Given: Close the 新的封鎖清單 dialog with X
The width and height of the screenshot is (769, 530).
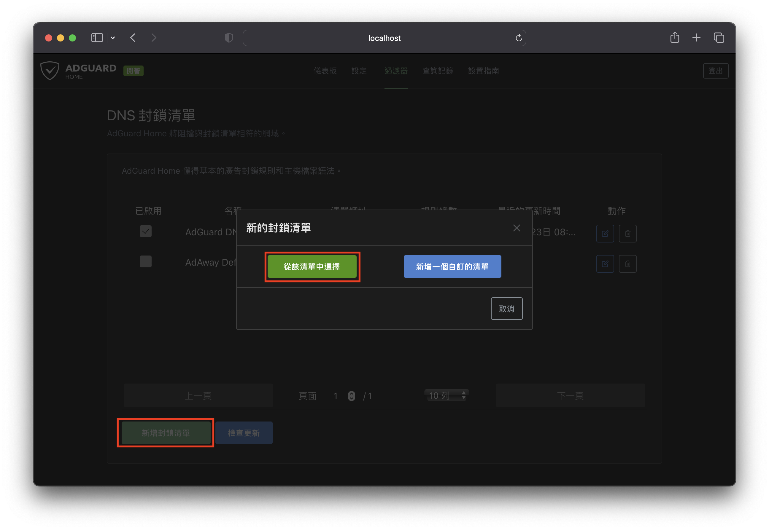Looking at the screenshot, I should click(516, 228).
